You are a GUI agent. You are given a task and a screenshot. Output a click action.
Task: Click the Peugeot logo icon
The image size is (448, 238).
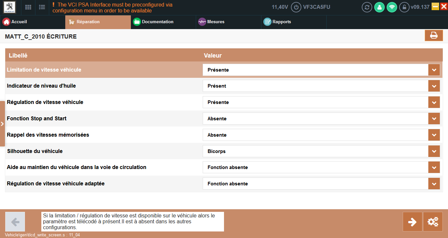point(10,7)
